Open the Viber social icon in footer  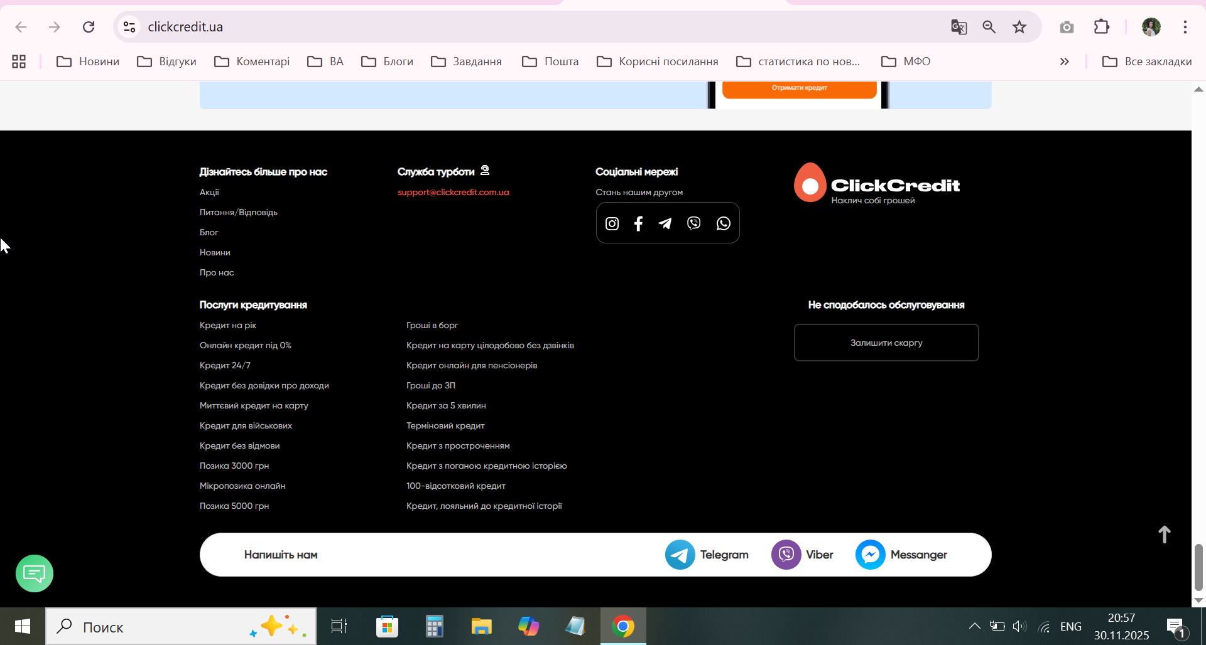(x=693, y=223)
